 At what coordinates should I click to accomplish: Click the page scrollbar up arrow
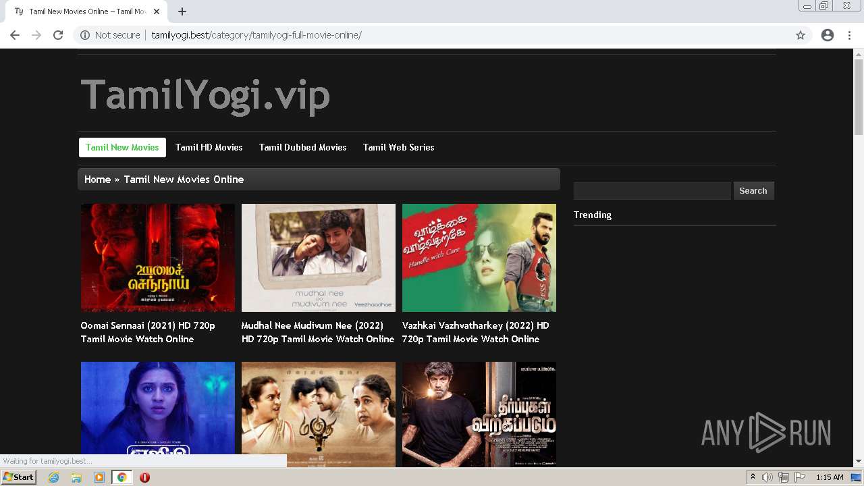(x=859, y=54)
